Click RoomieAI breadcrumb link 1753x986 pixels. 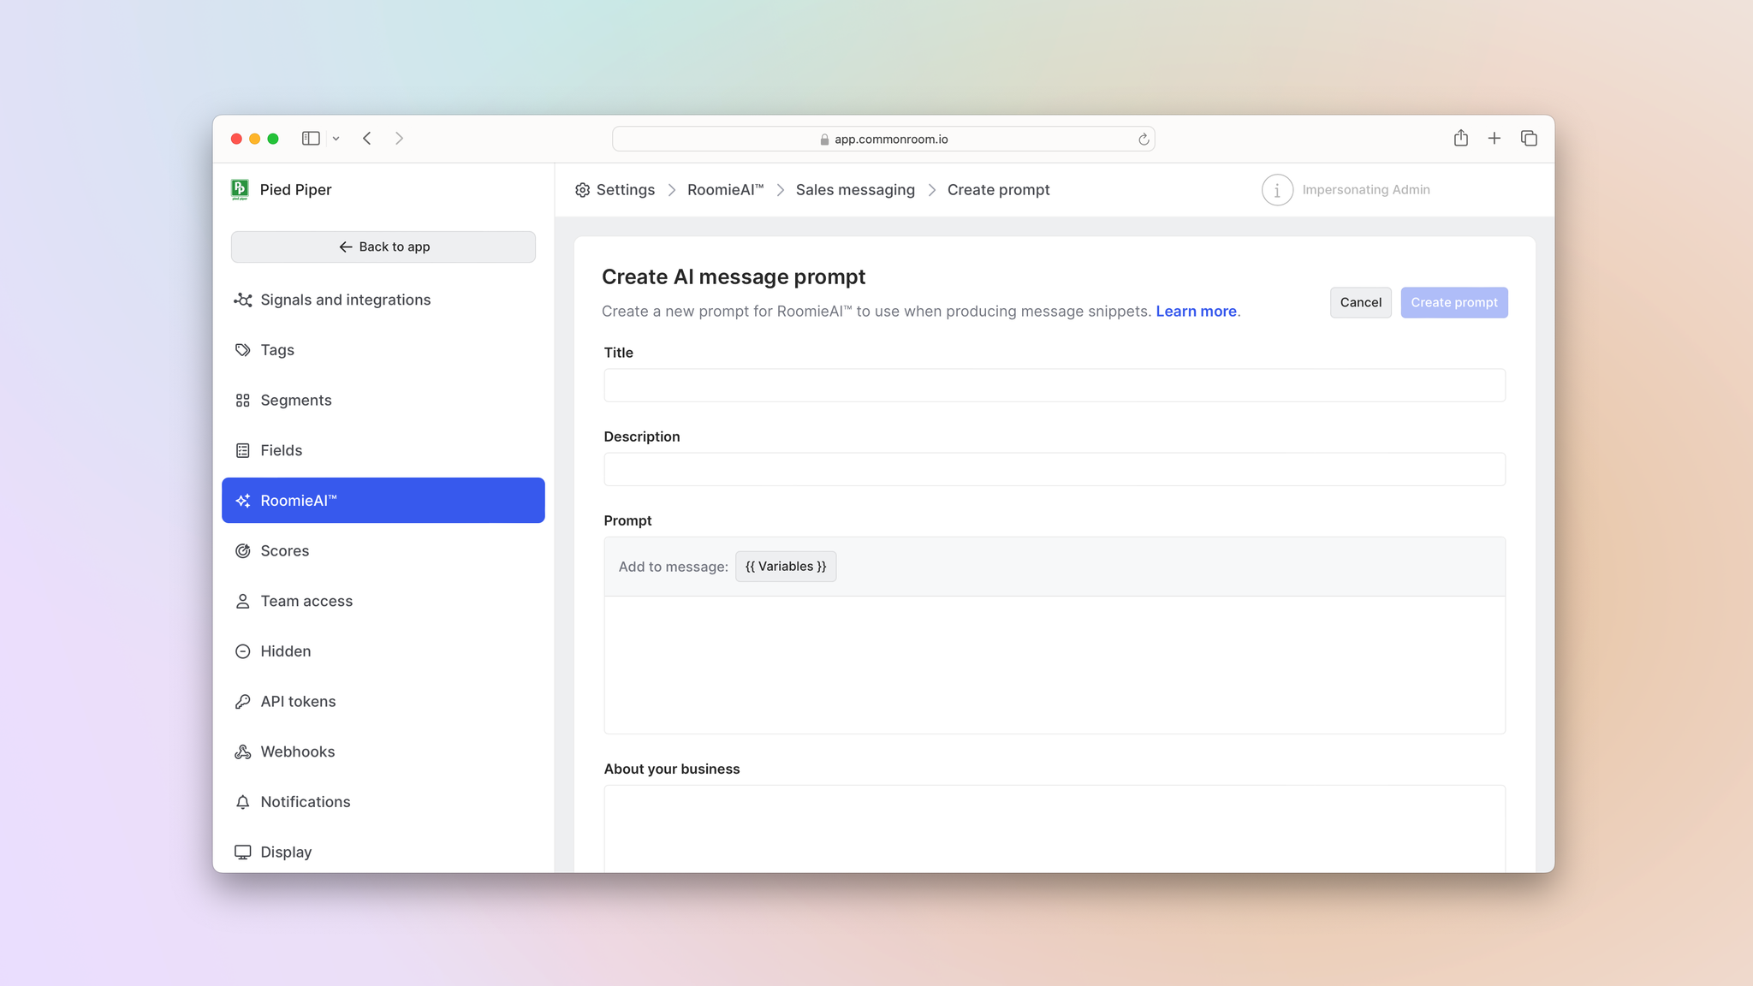click(x=725, y=190)
